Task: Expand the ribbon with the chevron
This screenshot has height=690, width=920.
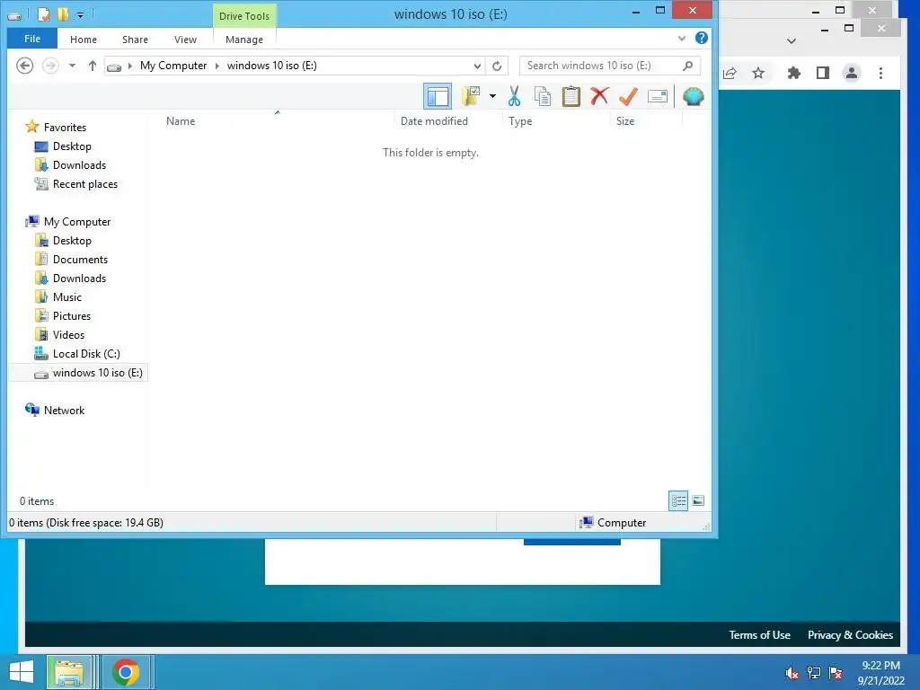Action: coord(681,38)
